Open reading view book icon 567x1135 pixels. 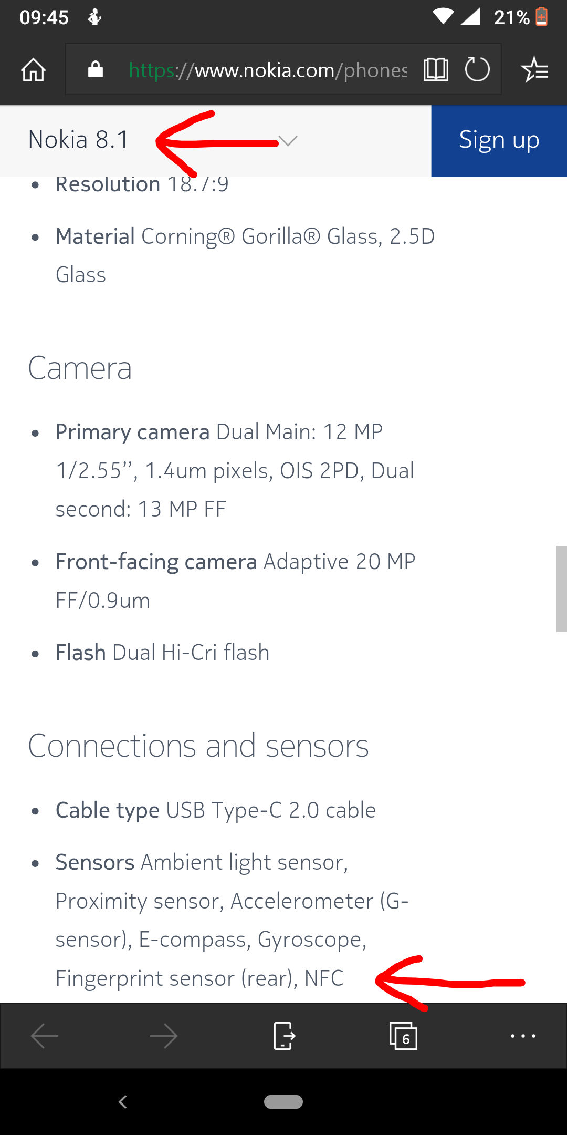(x=436, y=69)
